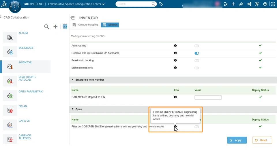
Task: Go back from CAD Collaboration
Action: coord(1,17)
